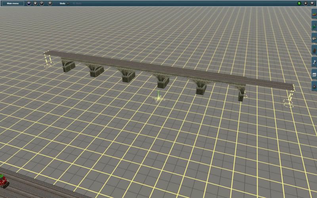Open the Topology terrain tab
The height and width of the screenshot is (198, 317).
pos(314,14)
